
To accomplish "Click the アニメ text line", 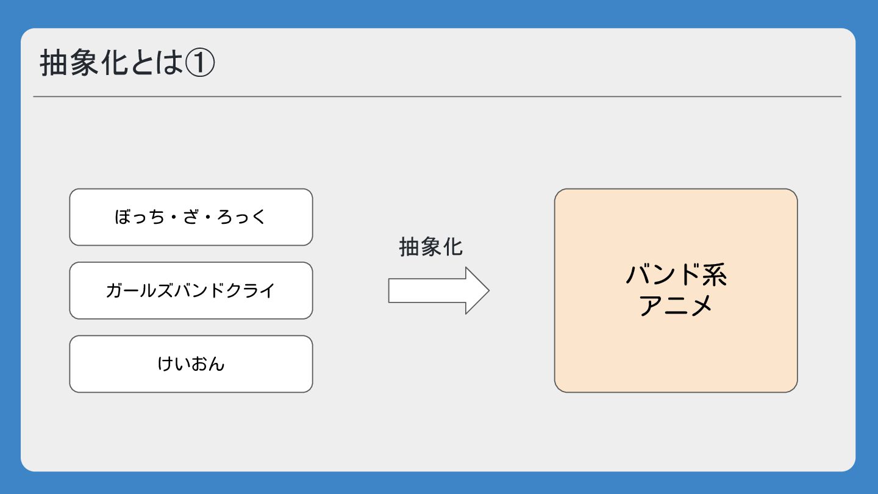I will (676, 304).
